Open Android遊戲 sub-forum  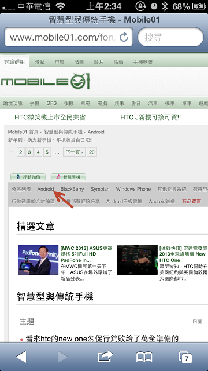(162, 202)
